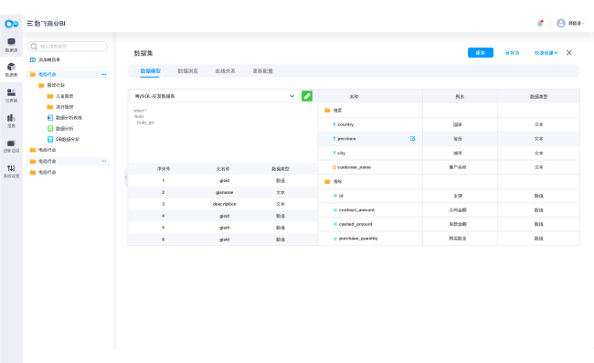Click numeric type icon beside id field
Viewport: 594px width, 363px height.
point(334,196)
